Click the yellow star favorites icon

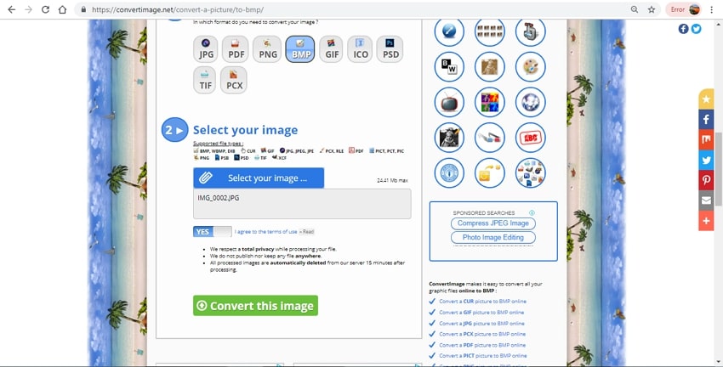pyautogui.click(x=706, y=99)
